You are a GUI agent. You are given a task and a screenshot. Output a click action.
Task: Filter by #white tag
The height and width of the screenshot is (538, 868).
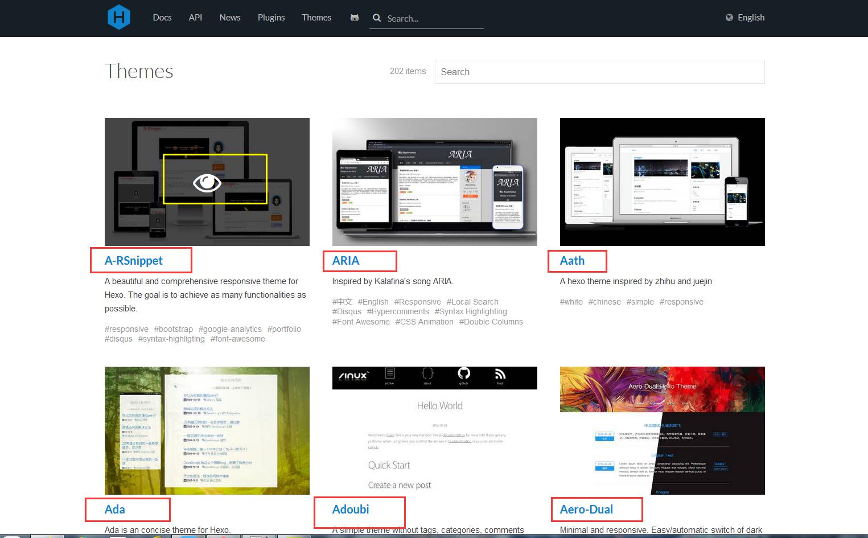coord(571,302)
